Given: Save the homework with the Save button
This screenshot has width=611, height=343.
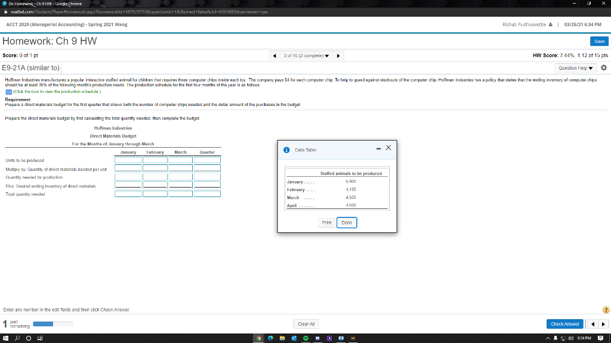Looking at the screenshot, I should [599, 41].
